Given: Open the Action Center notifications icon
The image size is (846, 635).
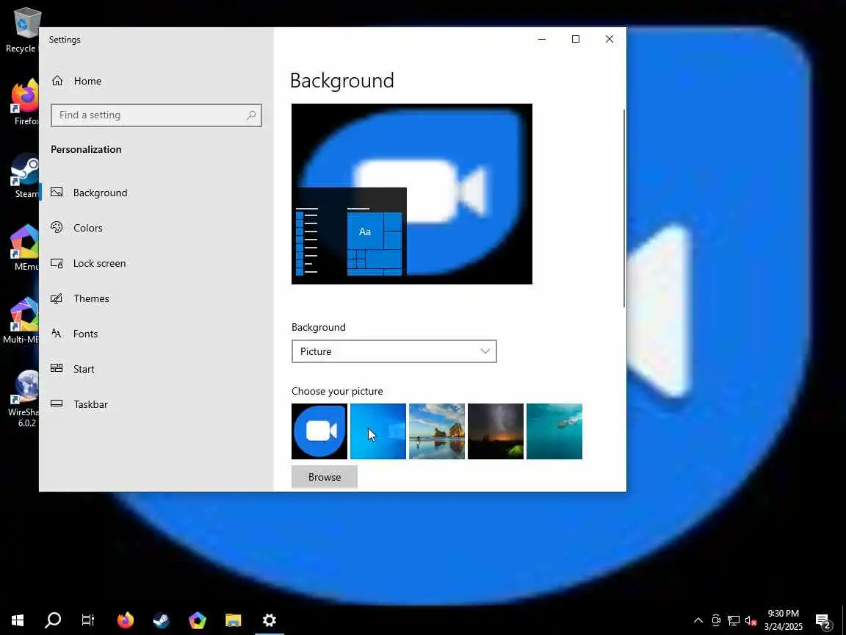Looking at the screenshot, I should [x=823, y=621].
